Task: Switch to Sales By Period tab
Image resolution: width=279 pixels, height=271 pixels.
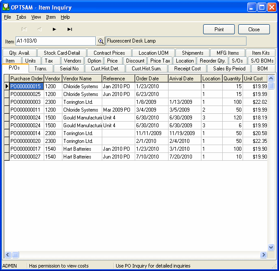Action: (x=229, y=69)
